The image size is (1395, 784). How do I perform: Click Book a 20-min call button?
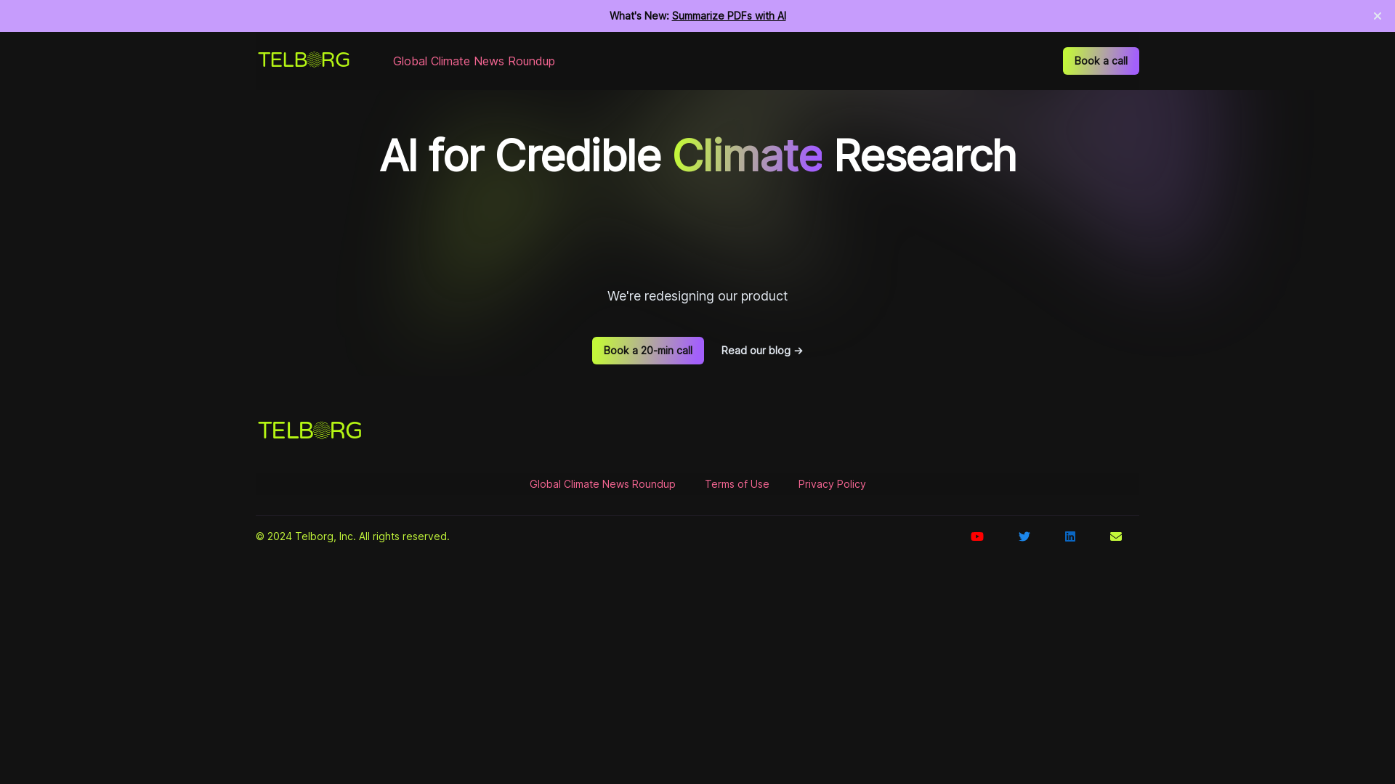click(648, 351)
